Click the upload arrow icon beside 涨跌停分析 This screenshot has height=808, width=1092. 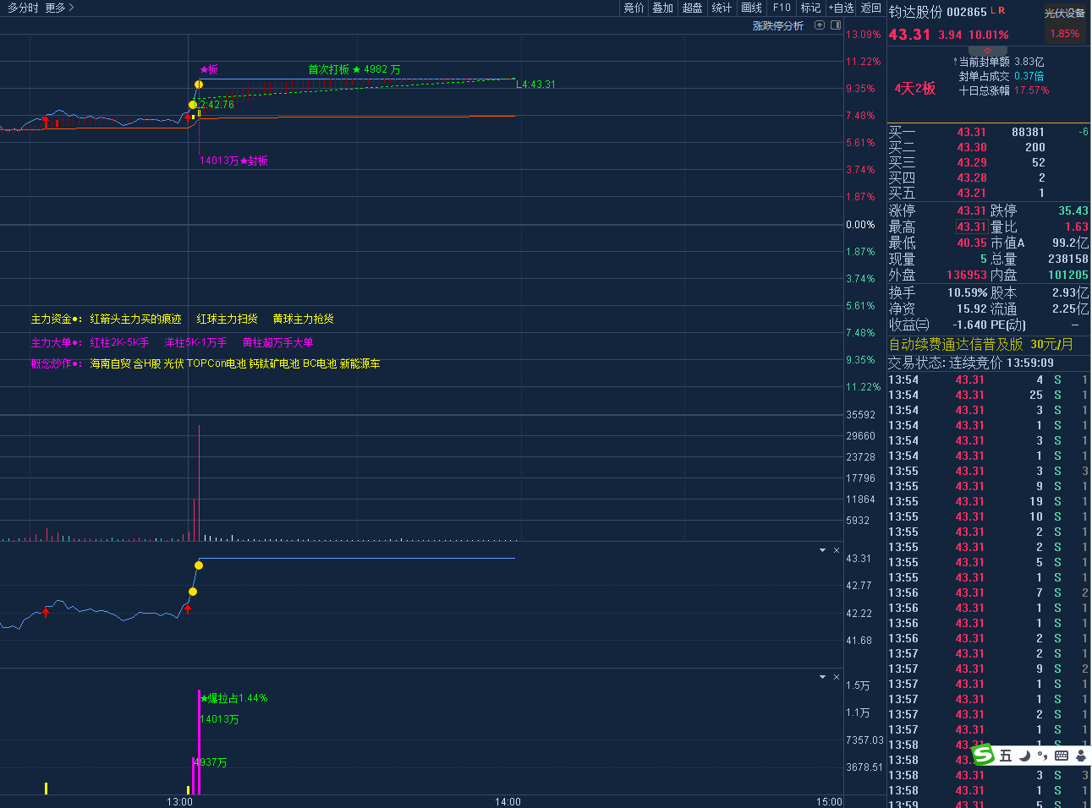(x=819, y=25)
